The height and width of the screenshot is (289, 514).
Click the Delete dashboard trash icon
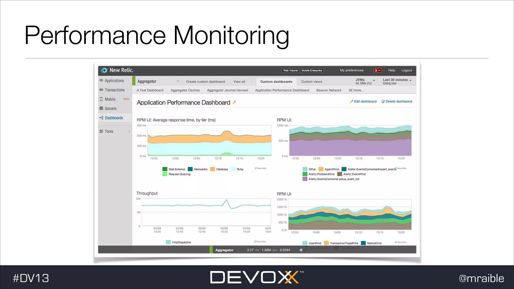[383, 101]
